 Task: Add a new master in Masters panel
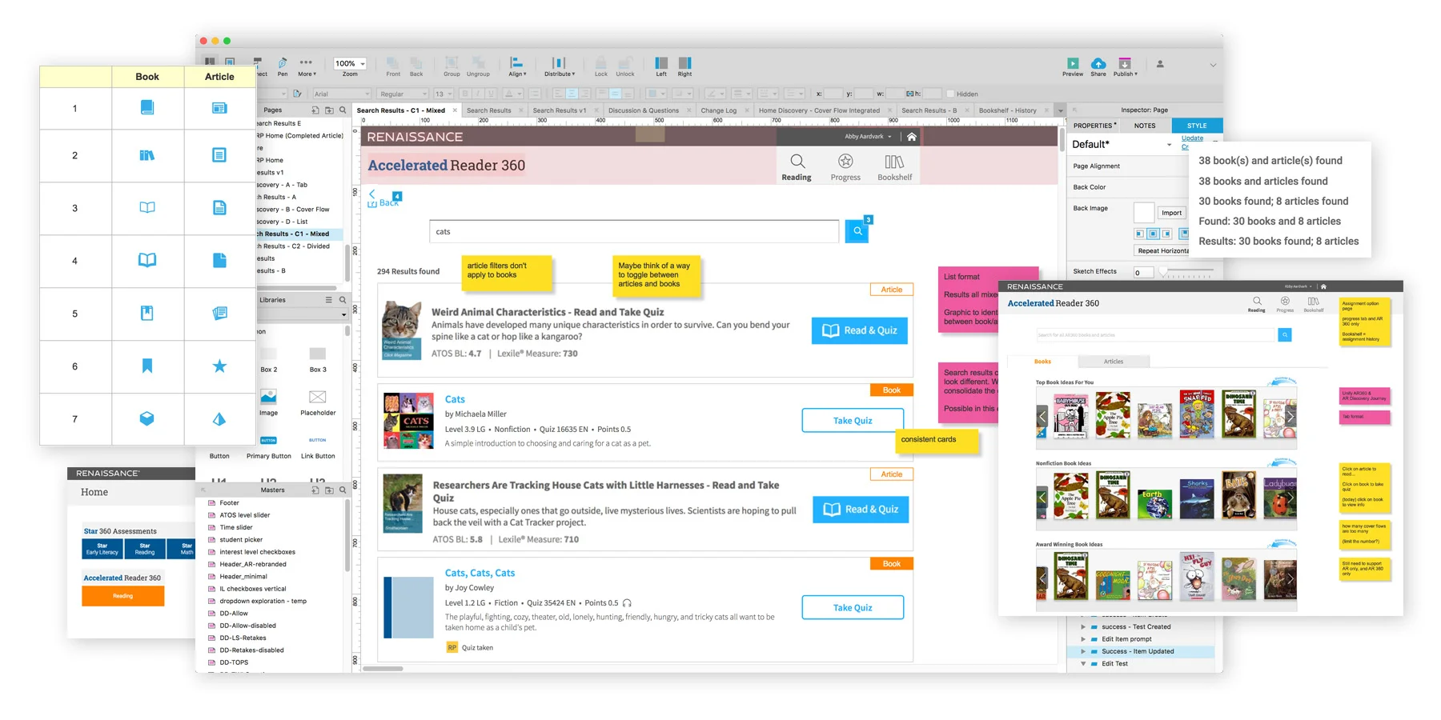(315, 490)
